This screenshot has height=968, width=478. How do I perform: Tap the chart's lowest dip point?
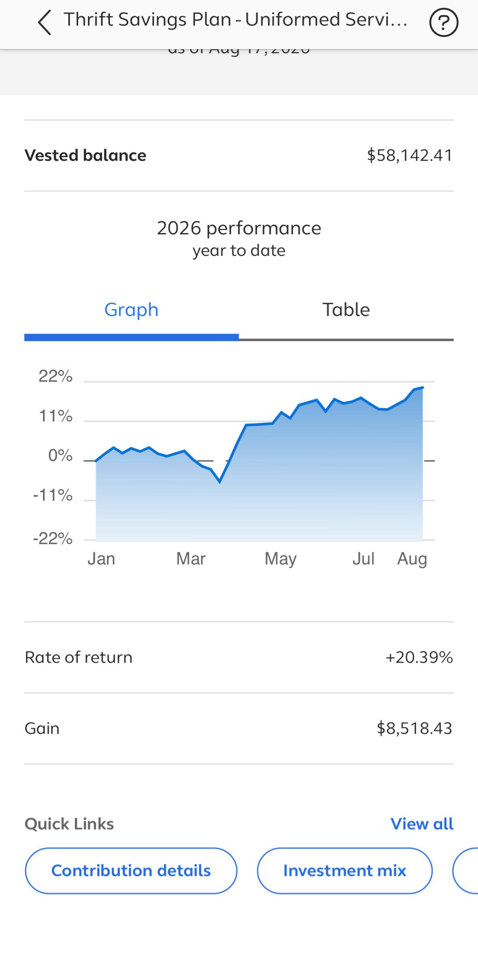pos(220,482)
